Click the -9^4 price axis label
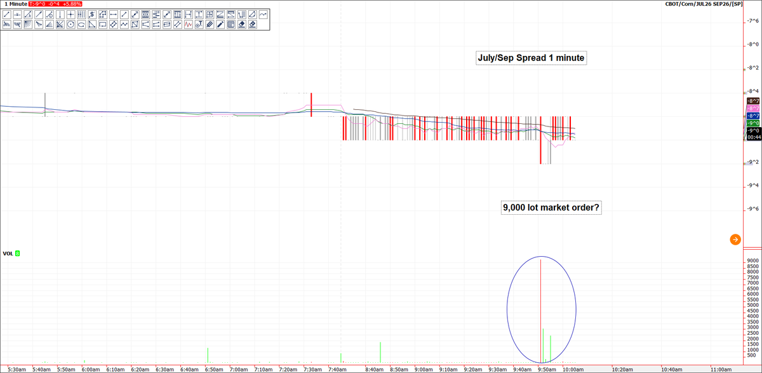762x373 pixels. [753, 186]
